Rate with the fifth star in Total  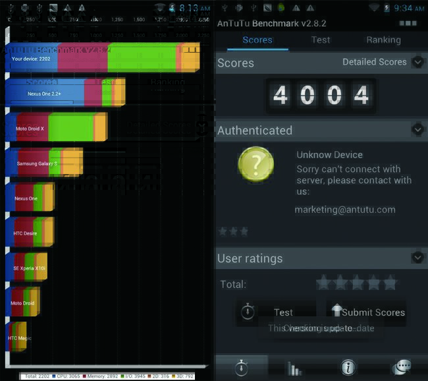click(x=390, y=283)
